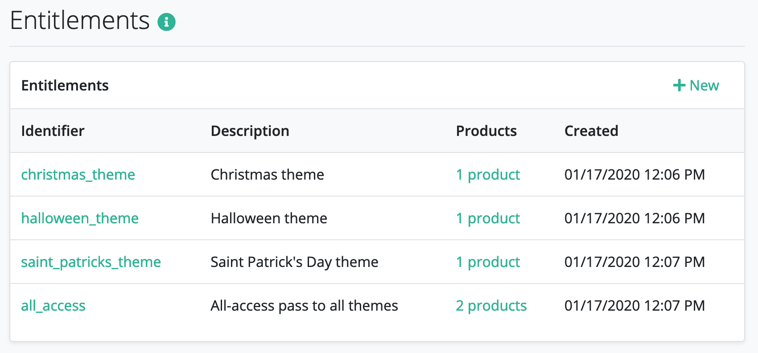The width and height of the screenshot is (758, 353).
Task: View the 1 product link for christmas_theme
Action: [x=488, y=174]
